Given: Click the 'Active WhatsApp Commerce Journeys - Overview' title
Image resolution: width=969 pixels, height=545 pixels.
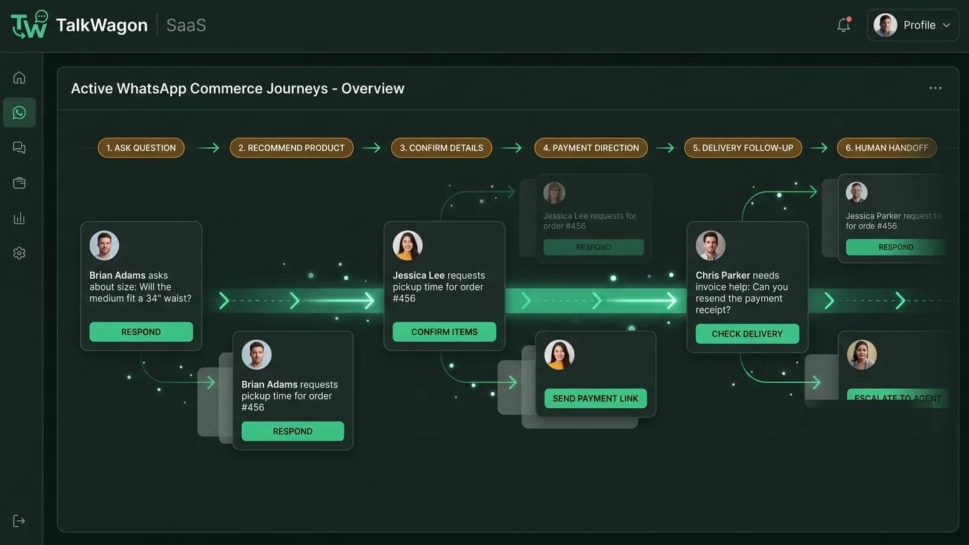Looking at the screenshot, I should point(237,88).
